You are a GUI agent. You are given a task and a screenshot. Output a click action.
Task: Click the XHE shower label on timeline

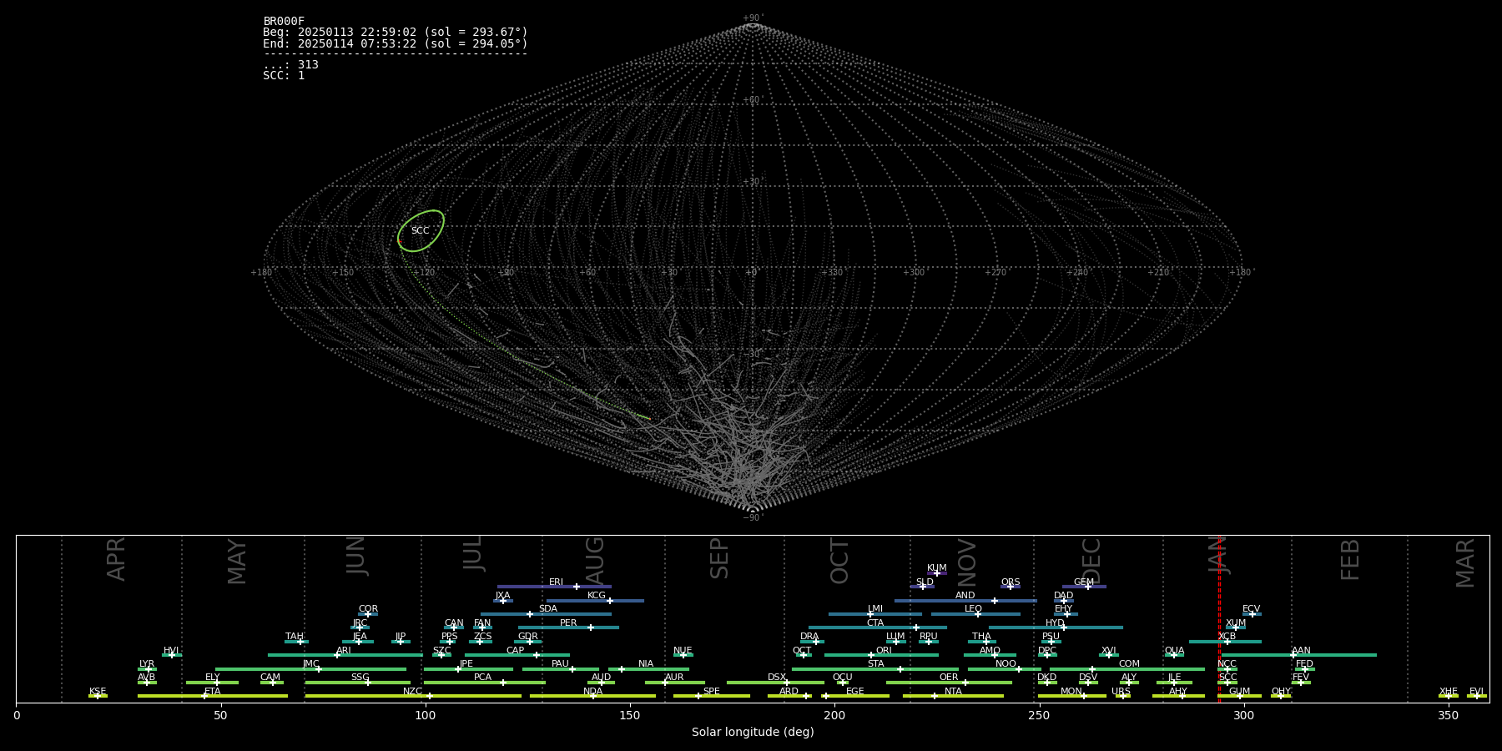(x=1449, y=691)
